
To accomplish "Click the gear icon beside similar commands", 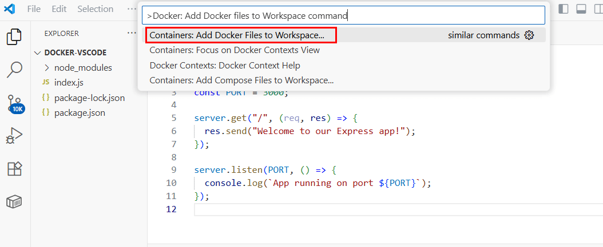I will pos(529,35).
